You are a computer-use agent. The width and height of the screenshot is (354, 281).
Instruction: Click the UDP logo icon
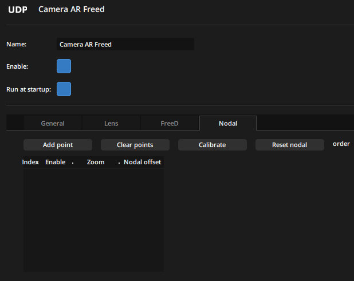click(17, 10)
